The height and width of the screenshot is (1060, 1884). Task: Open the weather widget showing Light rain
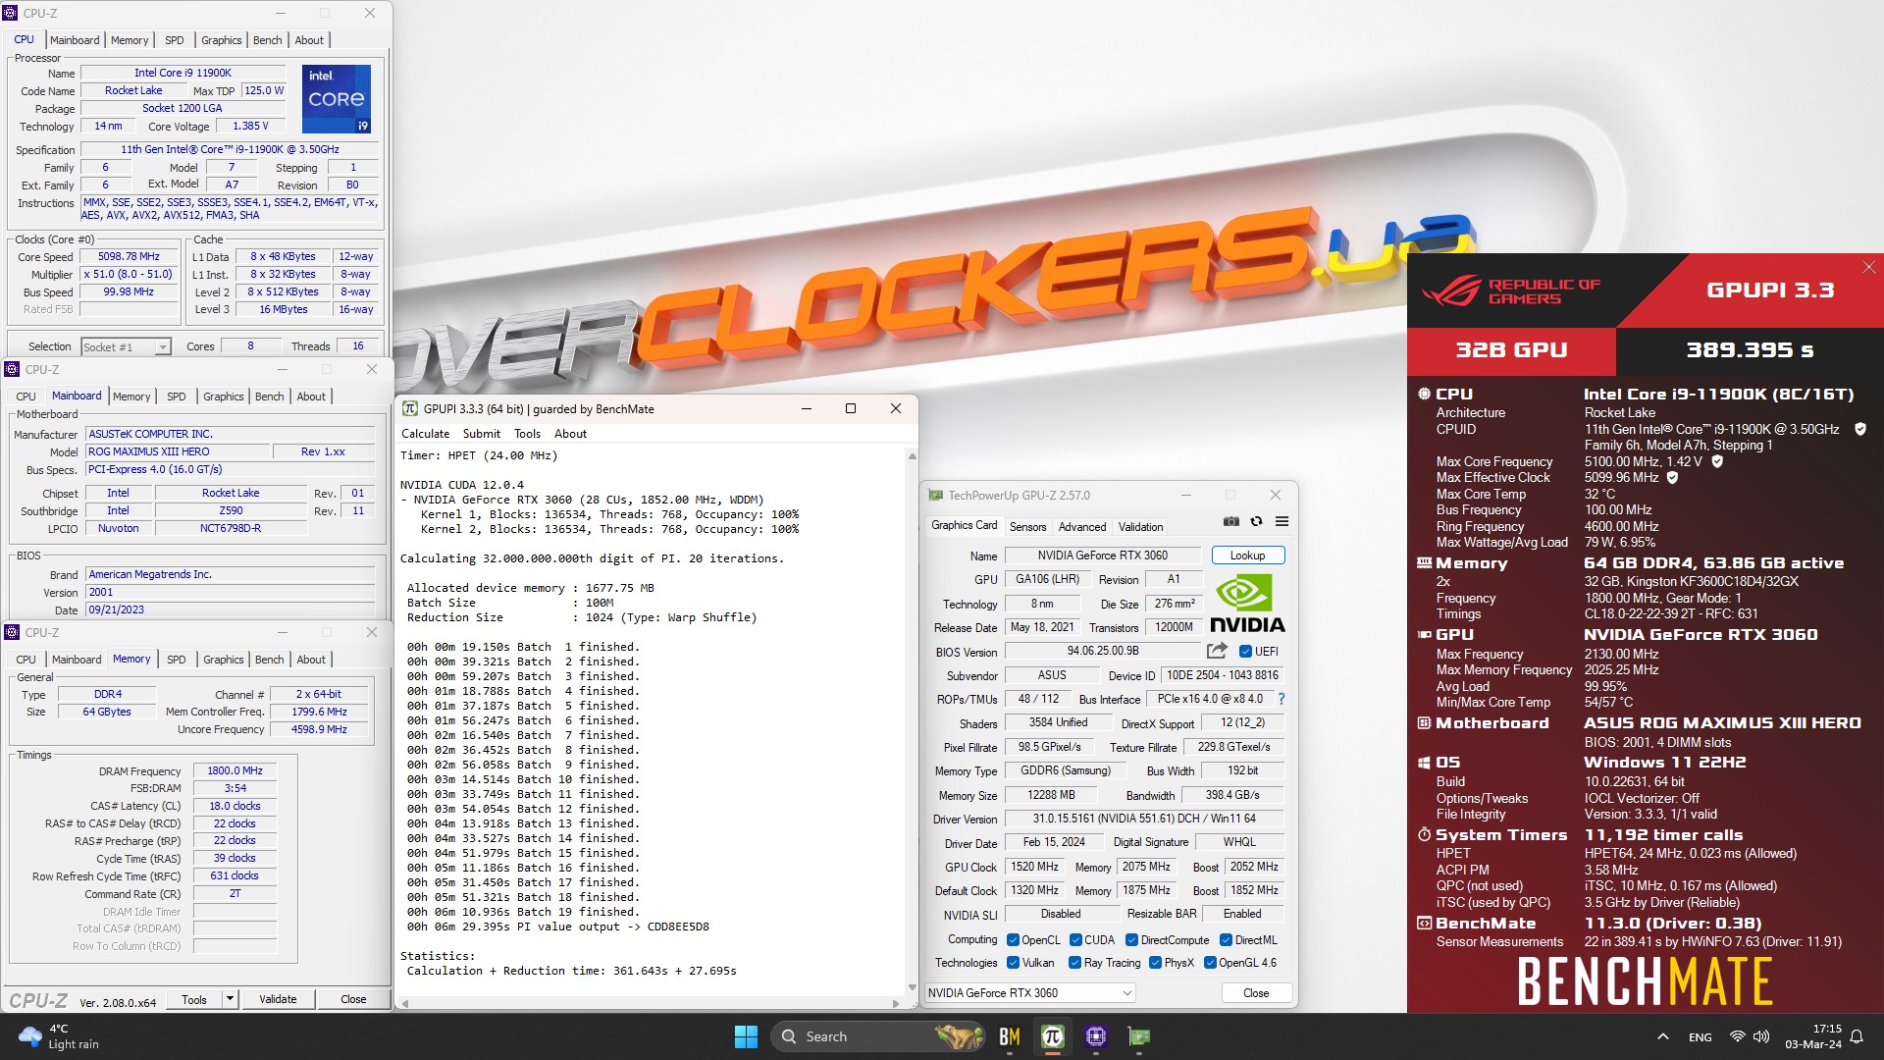point(59,1036)
